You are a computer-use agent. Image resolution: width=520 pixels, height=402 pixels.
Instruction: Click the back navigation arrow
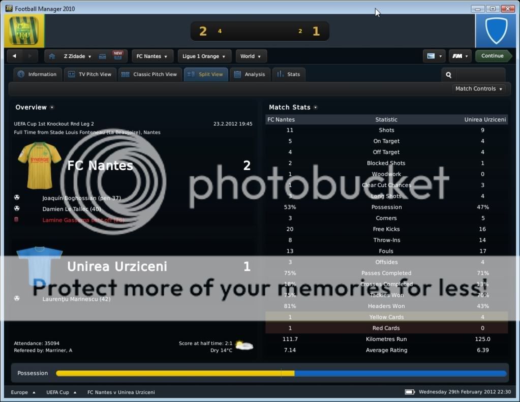point(15,56)
